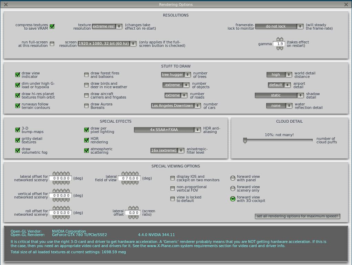The image size is (352, 265).
Task: Open number of trees dropdown
Action: pos(176,74)
